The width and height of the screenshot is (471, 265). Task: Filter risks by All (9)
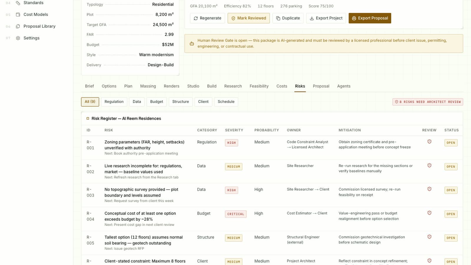(x=90, y=102)
